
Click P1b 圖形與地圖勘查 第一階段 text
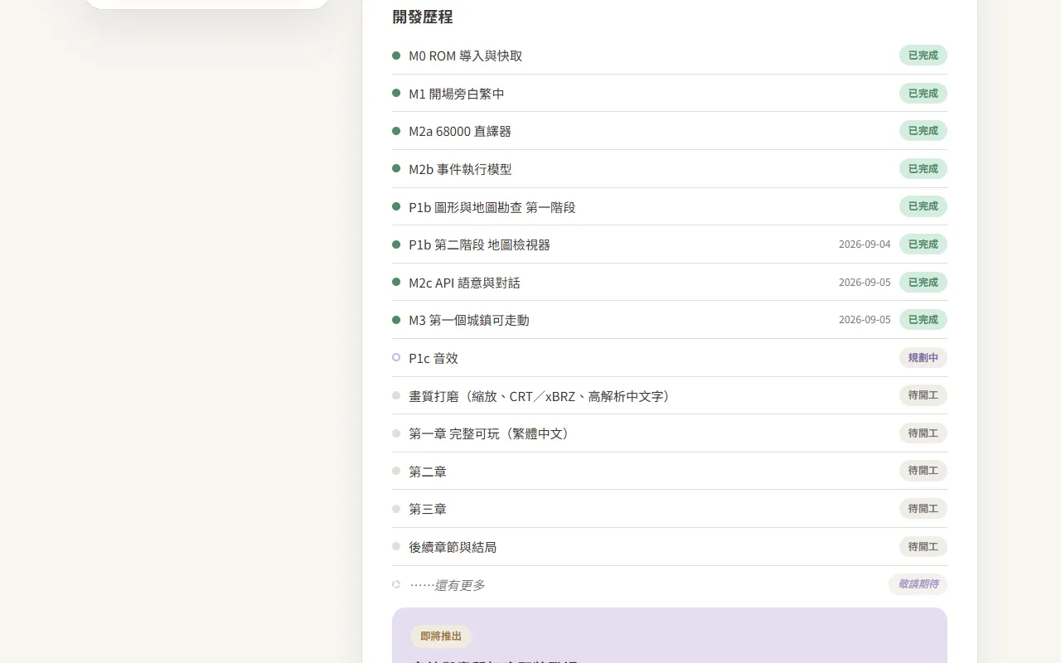click(x=492, y=207)
